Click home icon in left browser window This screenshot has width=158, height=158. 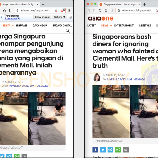(4, 10)
